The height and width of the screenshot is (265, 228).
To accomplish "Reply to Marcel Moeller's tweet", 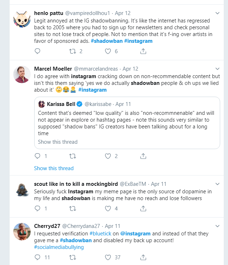I will coord(37,156).
